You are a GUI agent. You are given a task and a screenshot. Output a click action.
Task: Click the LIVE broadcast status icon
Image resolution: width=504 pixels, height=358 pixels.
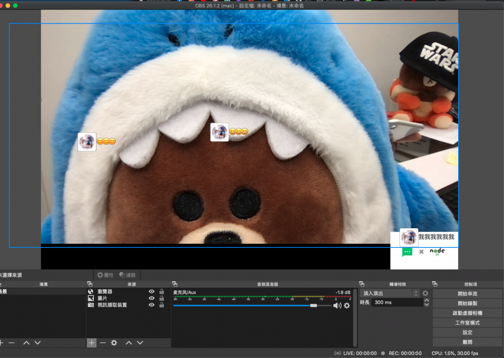(338, 353)
